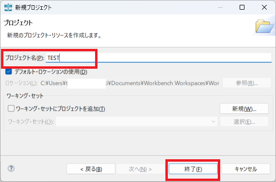The width and height of the screenshot is (276, 182).
Task: Click the プロジェクト名 text field
Action: coord(159,58)
